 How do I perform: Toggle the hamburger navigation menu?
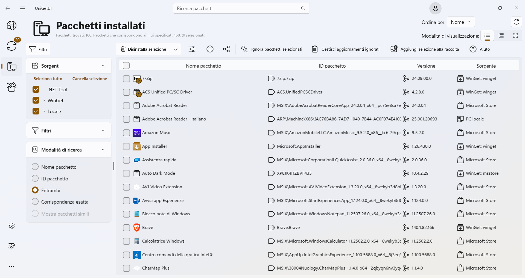[23, 8]
